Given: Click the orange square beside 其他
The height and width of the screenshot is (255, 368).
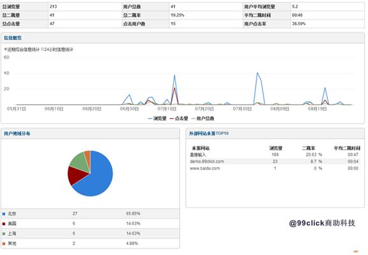Looking at the screenshot, I should [x=4, y=244].
